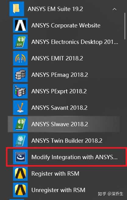Open ANSYS SIwave 2018.2 entry
The height and width of the screenshot is (200, 127).
64,124
